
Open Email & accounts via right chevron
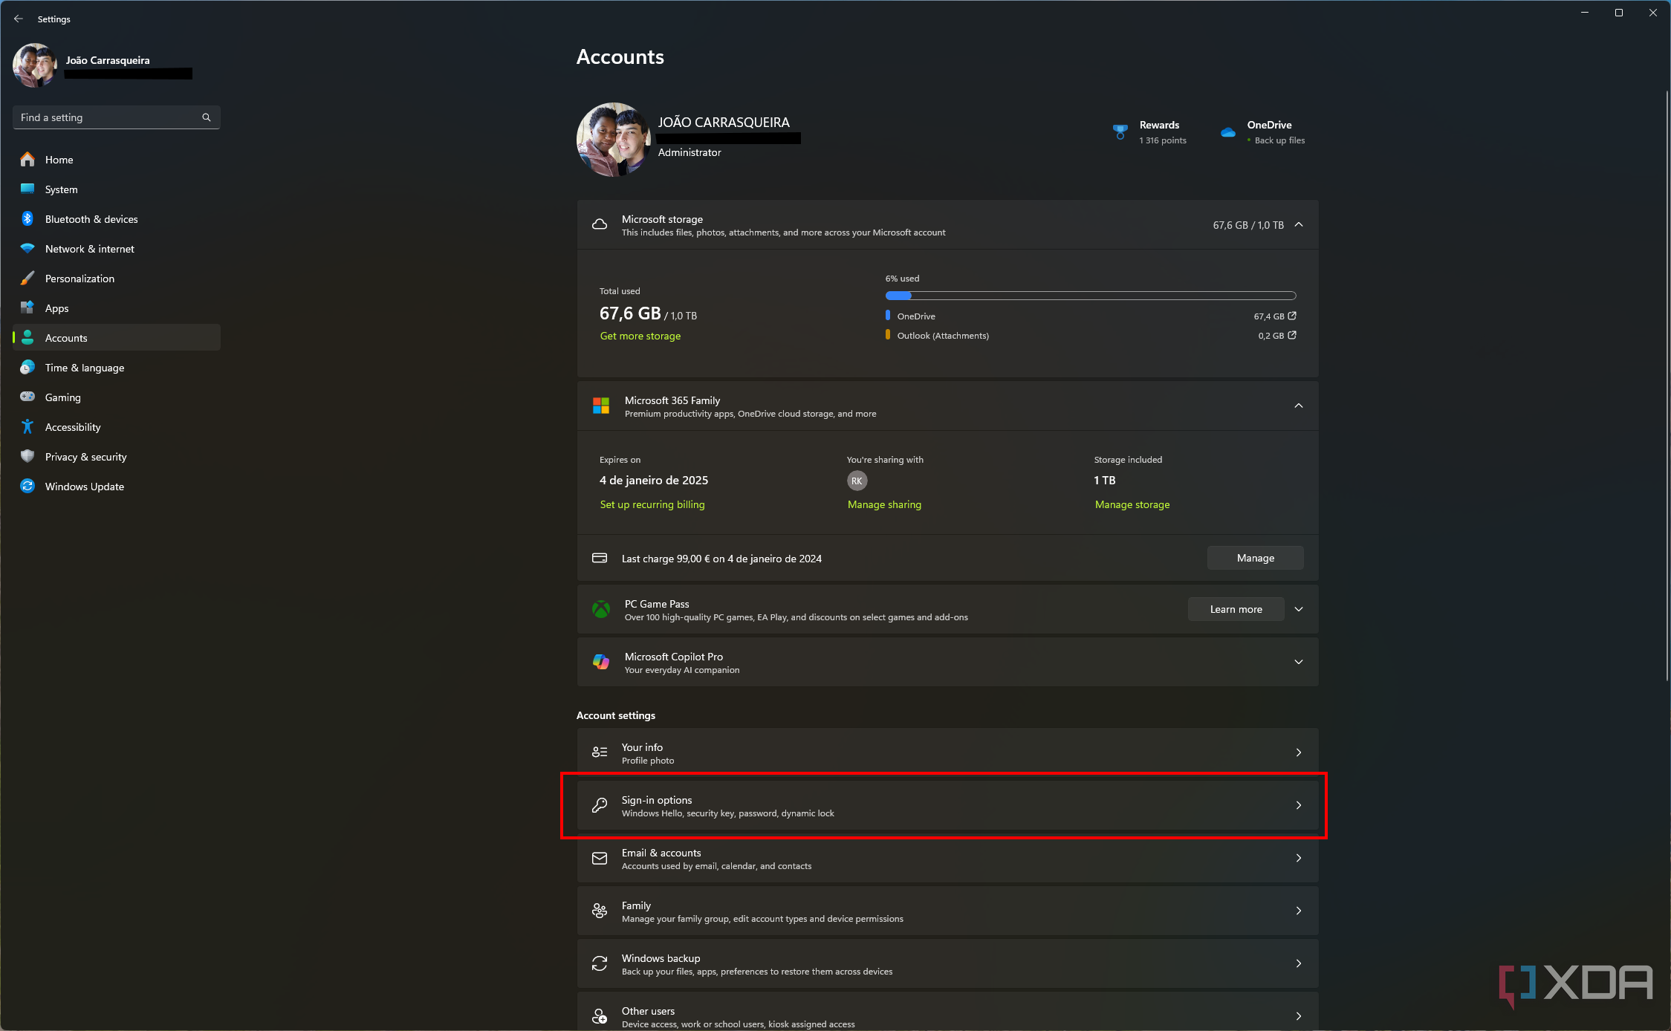click(1299, 858)
